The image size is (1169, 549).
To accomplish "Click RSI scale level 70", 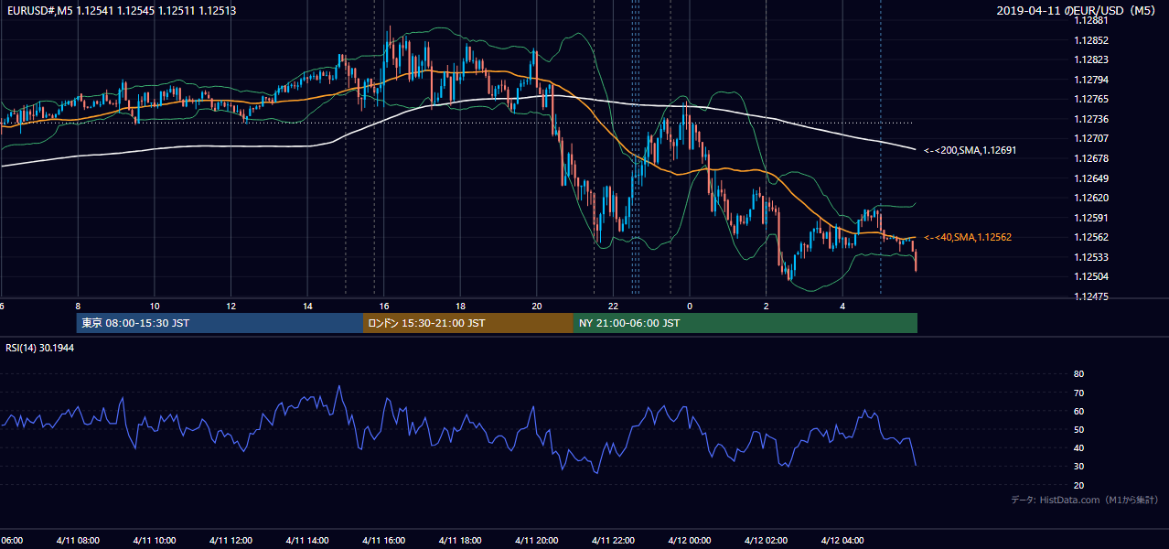I will tap(1078, 393).
